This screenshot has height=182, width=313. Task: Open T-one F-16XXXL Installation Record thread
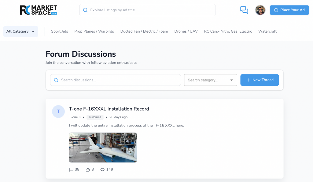(x=109, y=109)
